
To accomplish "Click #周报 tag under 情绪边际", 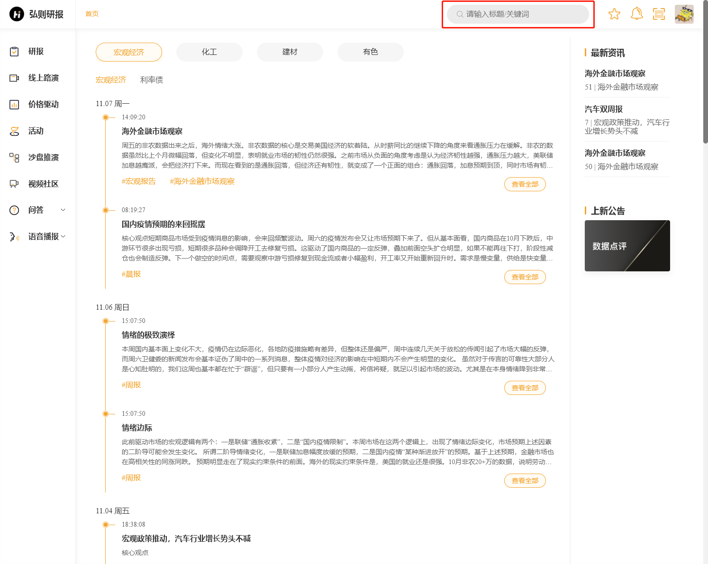I will coord(131,478).
